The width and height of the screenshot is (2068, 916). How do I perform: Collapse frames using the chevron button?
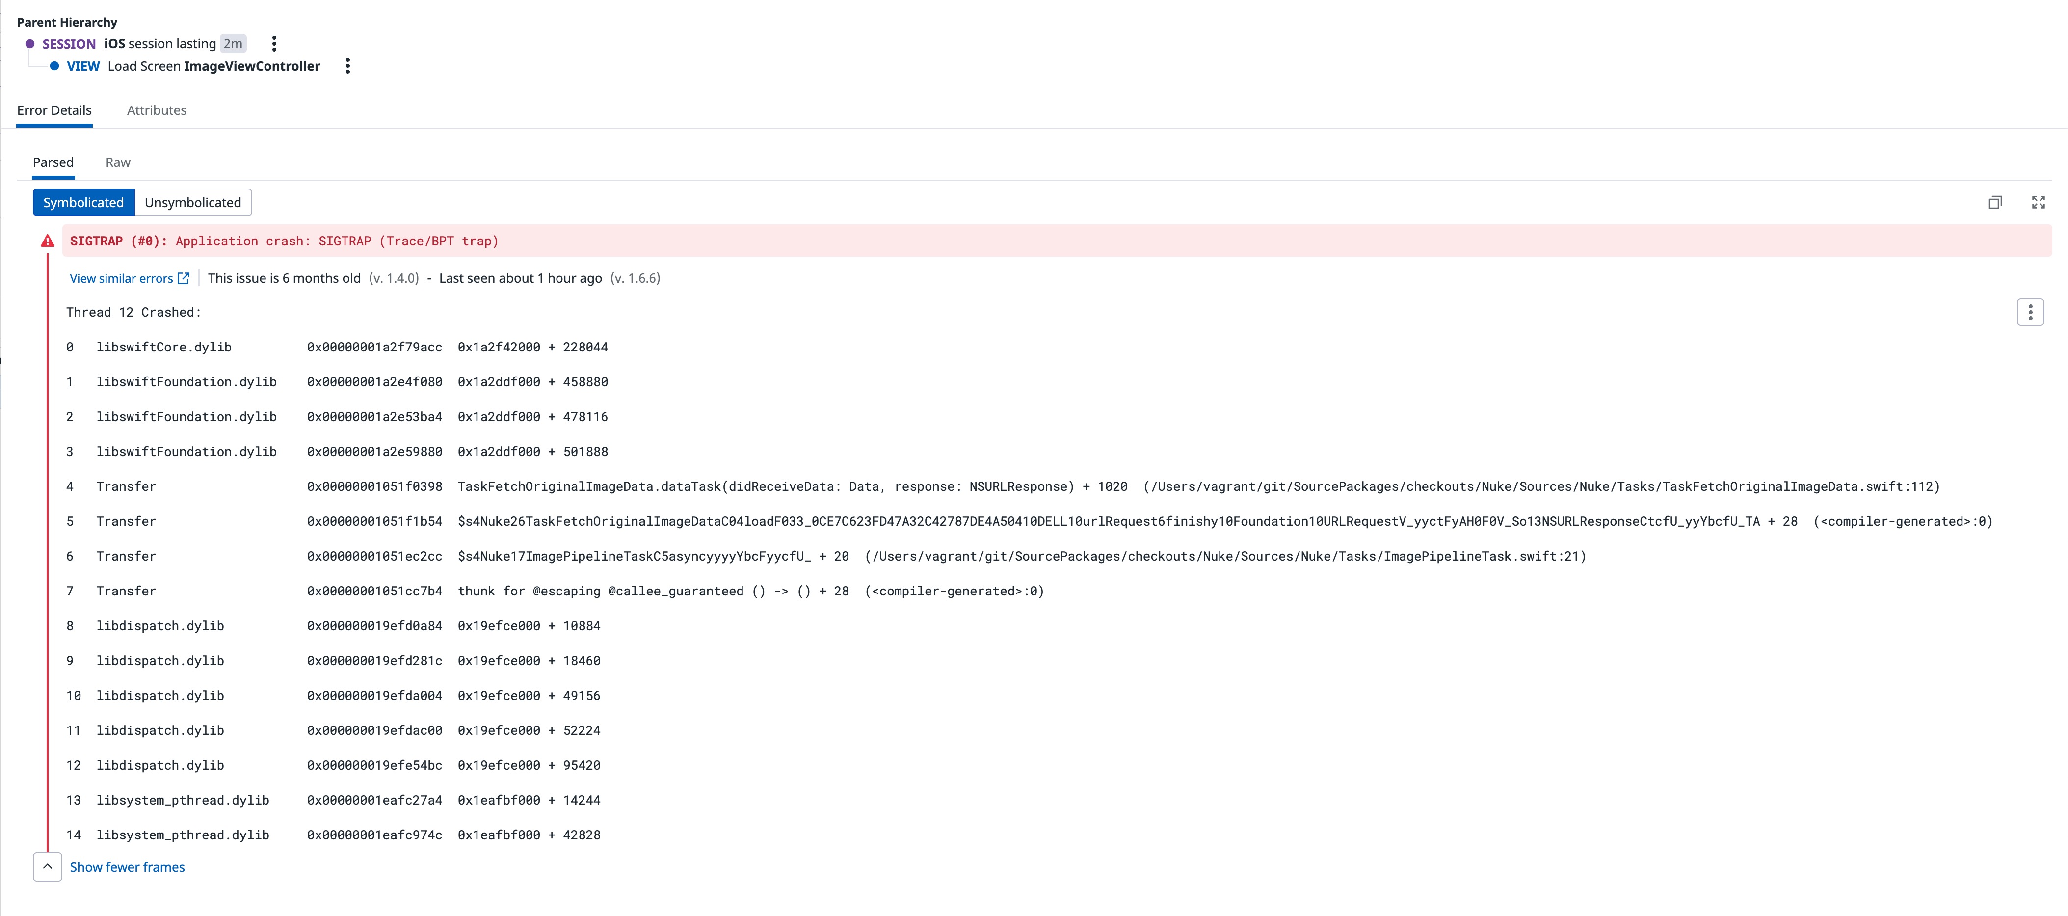[x=48, y=867]
